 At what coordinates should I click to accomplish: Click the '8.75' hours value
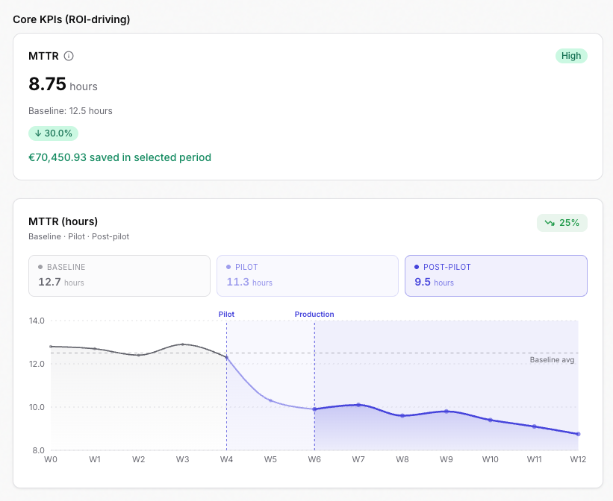(47, 84)
